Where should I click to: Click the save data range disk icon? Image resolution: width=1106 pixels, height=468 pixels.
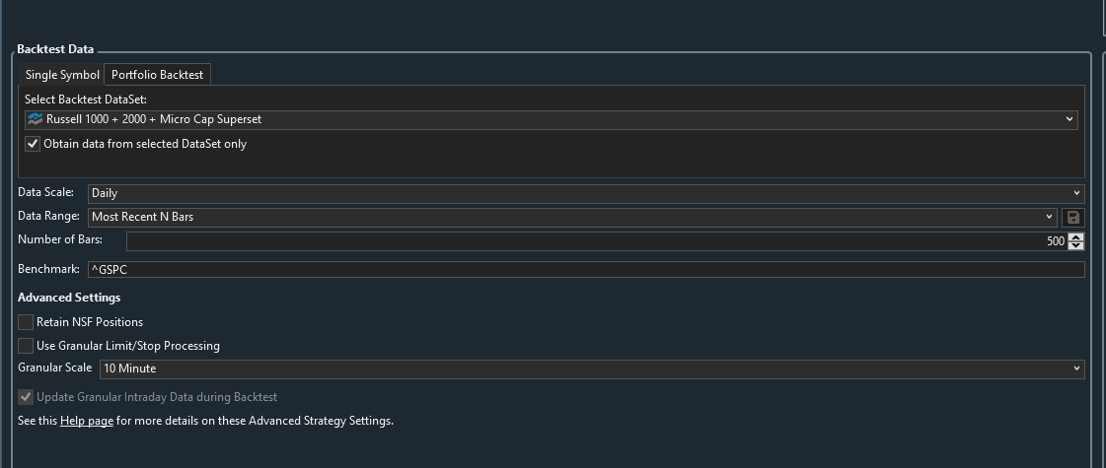(1072, 217)
